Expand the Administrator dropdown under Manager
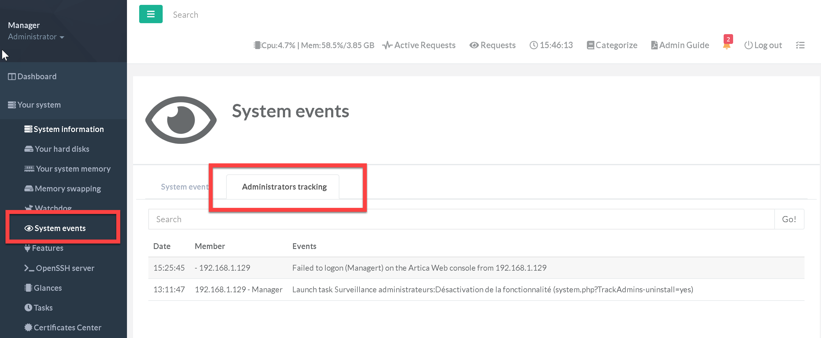The width and height of the screenshot is (821, 338). click(x=36, y=37)
